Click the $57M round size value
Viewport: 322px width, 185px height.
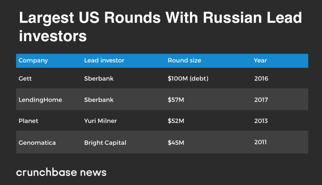point(176,100)
